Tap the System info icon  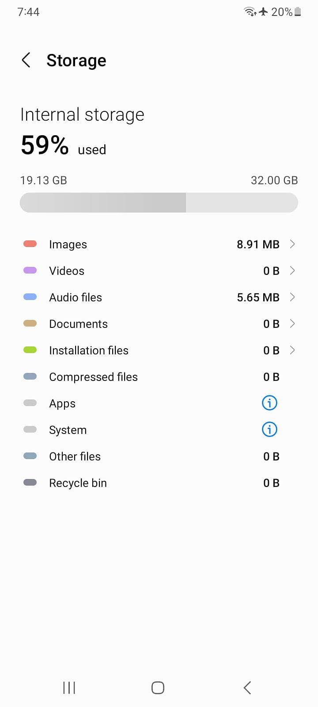[269, 430]
